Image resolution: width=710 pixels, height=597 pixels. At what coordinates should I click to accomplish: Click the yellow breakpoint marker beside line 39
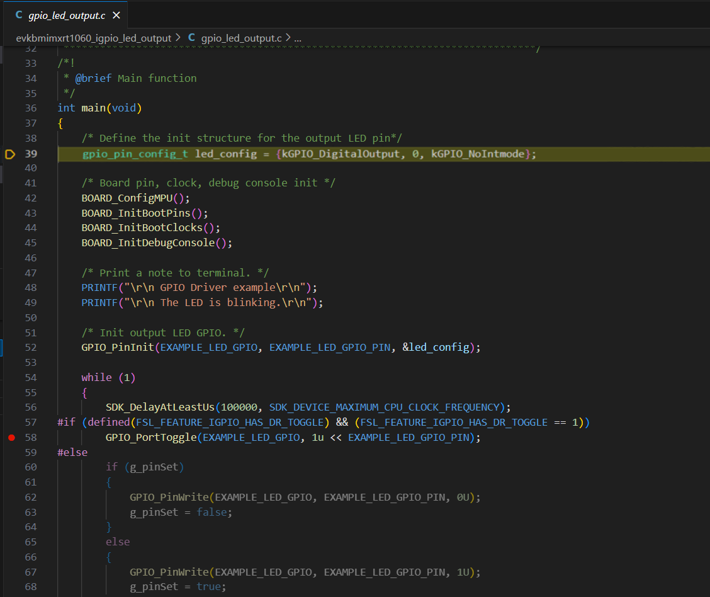coord(10,152)
